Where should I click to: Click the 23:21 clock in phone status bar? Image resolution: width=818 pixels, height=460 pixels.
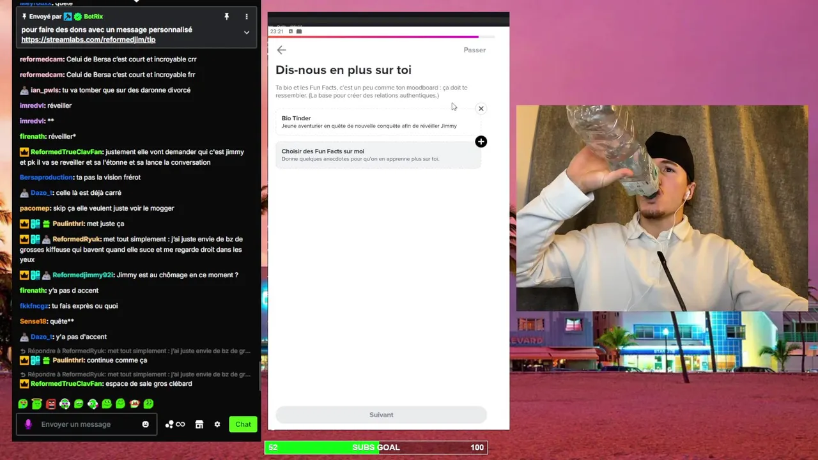276,31
